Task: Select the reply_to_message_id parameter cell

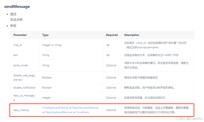Action: click(24, 98)
